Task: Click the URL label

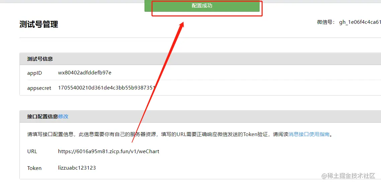Action: point(32,151)
